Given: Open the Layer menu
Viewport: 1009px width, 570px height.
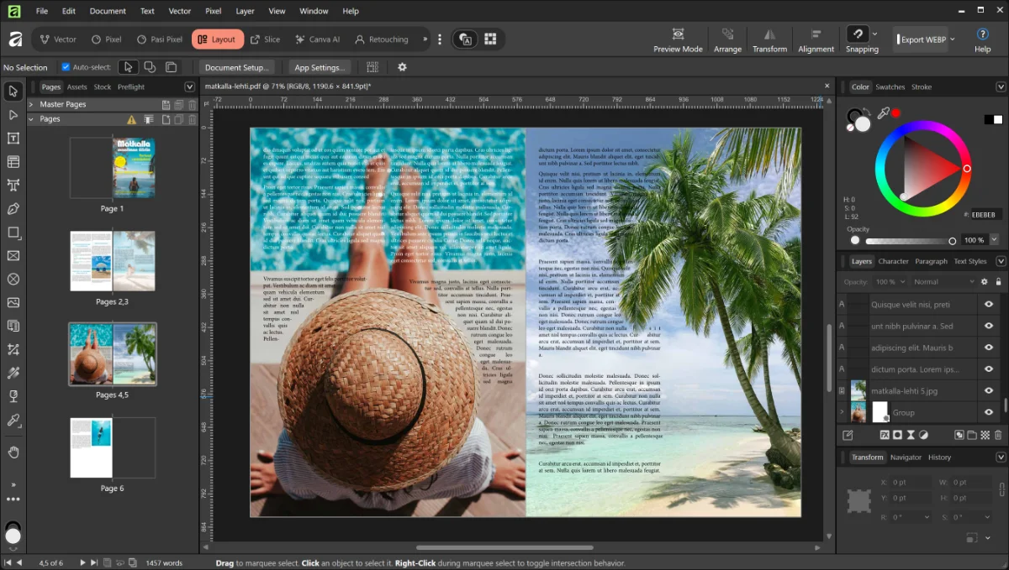Looking at the screenshot, I should [x=245, y=11].
